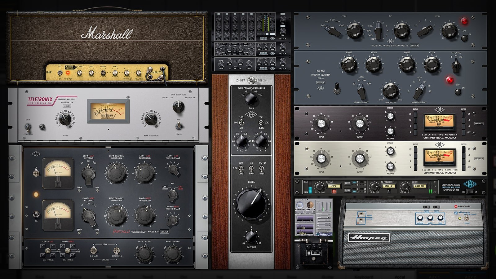496x279 pixels.
Task: Click the Pultec MEQ-5 Off/On knob
Action: [464, 38]
